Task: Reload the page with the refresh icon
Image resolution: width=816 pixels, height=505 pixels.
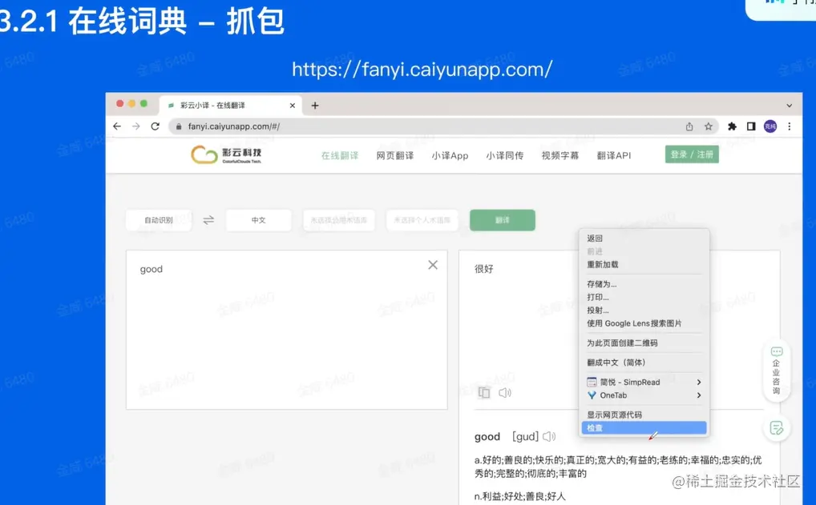Action: 155,126
